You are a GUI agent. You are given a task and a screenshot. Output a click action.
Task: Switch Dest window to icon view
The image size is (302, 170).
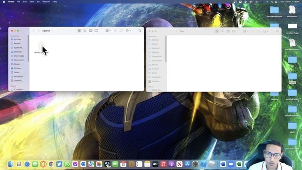click(x=217, y=31)
